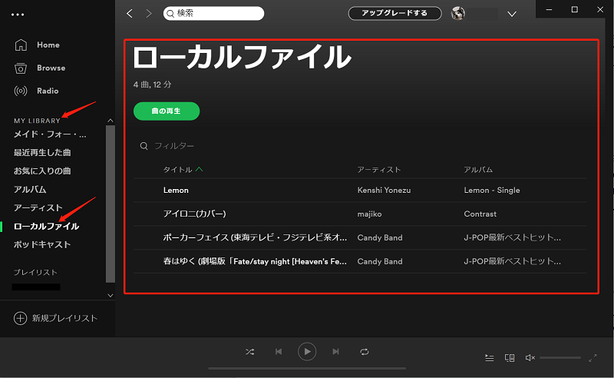Click sidebar scroll up arrow
The height and width of the screenshot is (378, 614).
111,121
